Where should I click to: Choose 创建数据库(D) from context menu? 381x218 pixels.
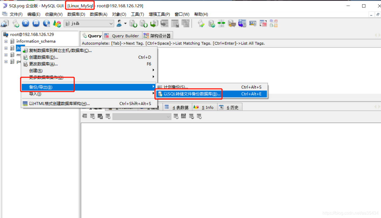click(89, 57)
